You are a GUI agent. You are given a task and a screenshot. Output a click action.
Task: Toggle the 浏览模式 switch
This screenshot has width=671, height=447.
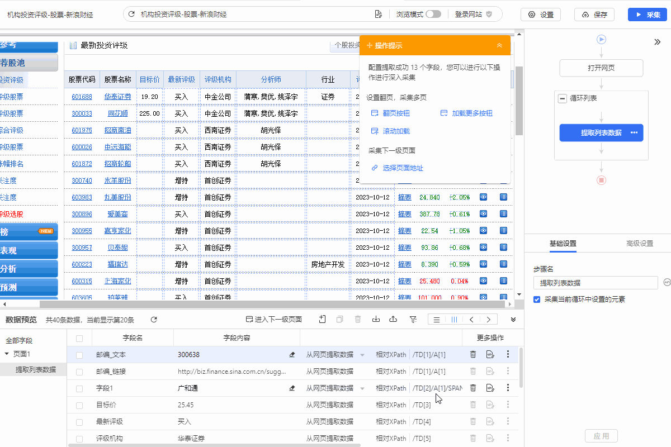click(x=433, y=15)
